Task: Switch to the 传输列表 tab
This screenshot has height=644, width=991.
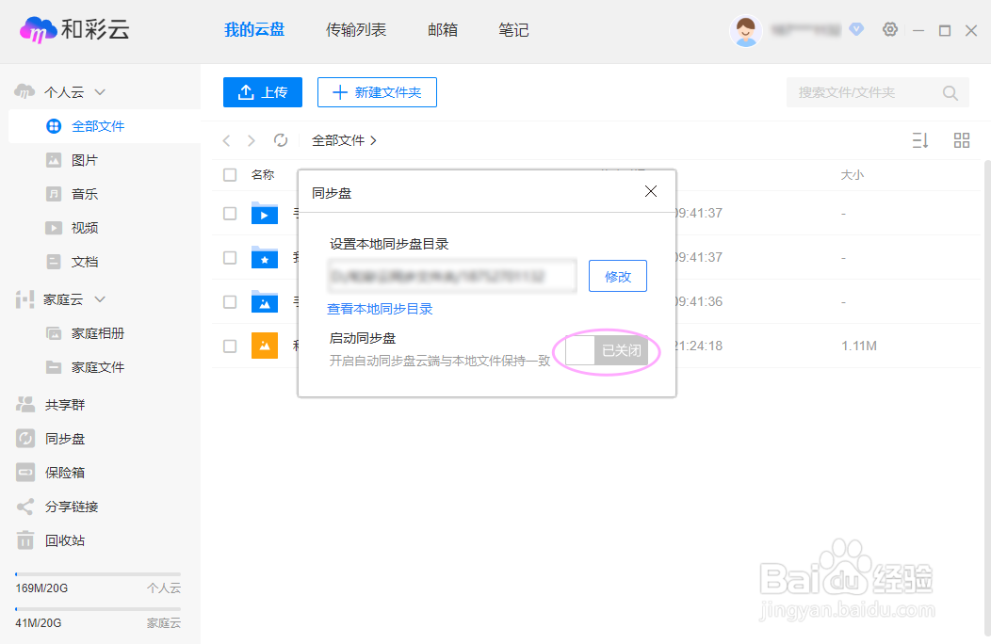Action: tap(355, 29)
